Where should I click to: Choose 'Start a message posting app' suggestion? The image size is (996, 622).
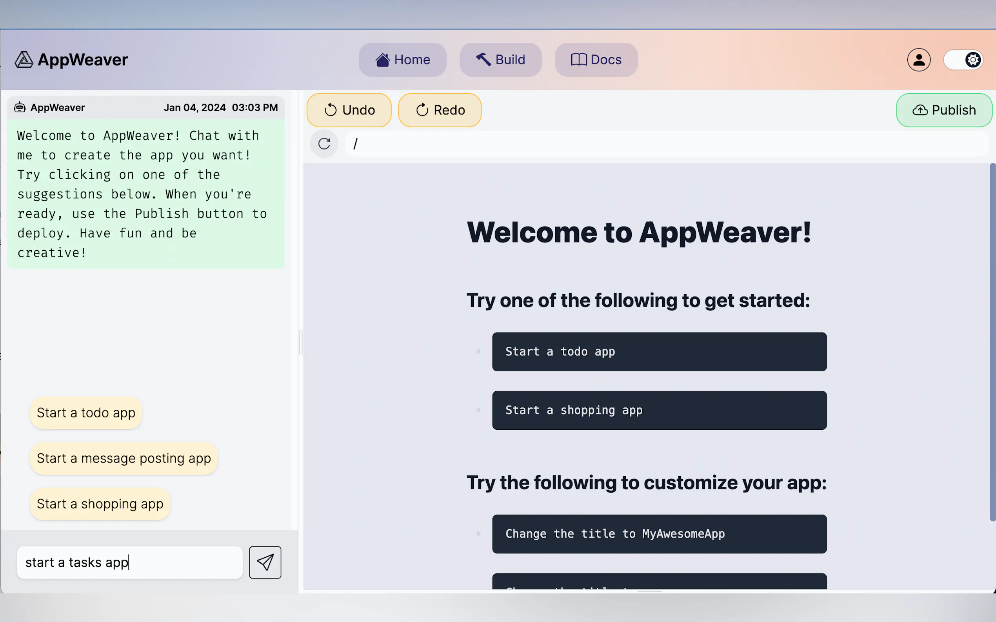pos(124,458)
